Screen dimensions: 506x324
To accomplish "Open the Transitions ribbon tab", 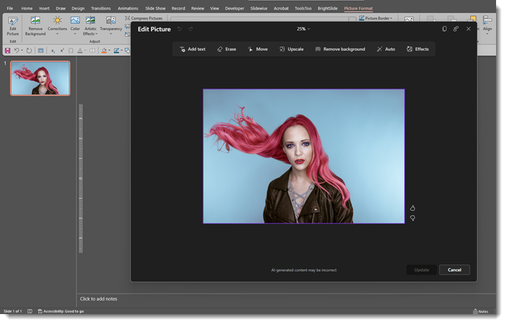I will click(101, 9).
